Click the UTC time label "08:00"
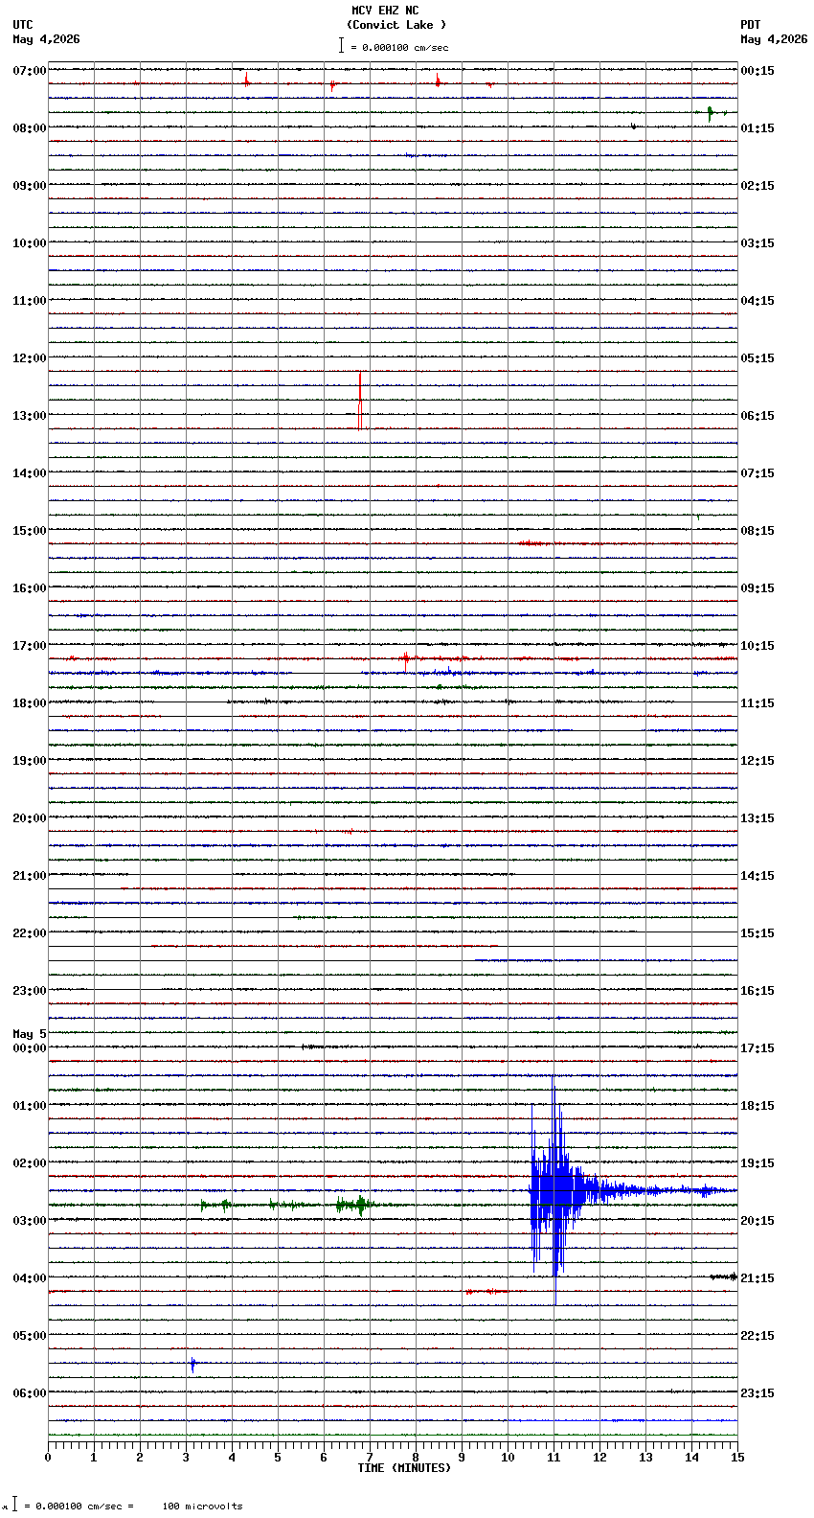 pyautogui.click(x=30, y=128)
